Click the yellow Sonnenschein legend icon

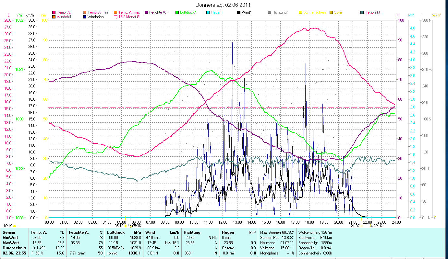point(300,12)
